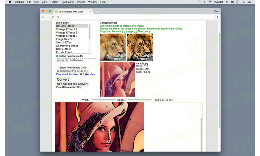Open the Window menu
This screenshot has height=156, width=260.
[x=93, y=2]
